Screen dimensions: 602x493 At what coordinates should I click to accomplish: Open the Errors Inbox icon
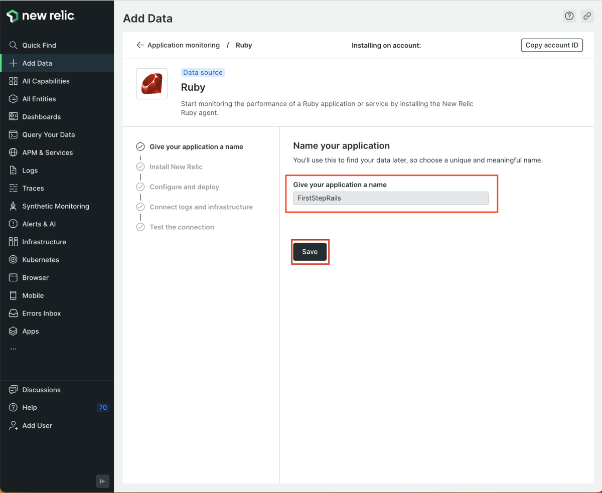[x=13, y=313]
